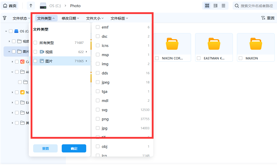The height and width of the screenshot is (167, 277).
Task: Click the filter funnel icon
Action: click(5, 18)
